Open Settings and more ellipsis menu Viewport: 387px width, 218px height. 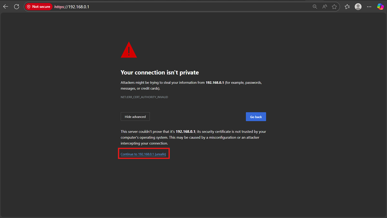369,7
